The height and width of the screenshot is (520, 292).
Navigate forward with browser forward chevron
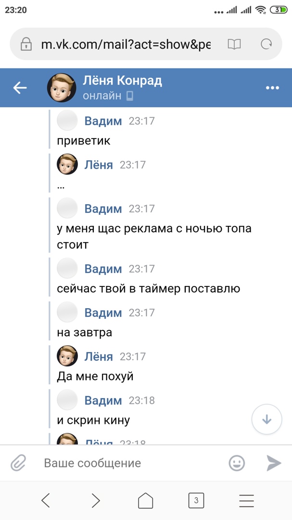coord(96,501)
